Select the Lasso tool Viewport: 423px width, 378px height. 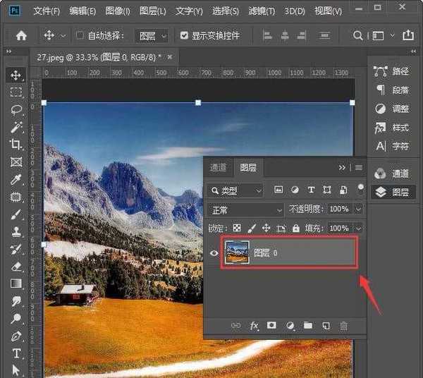(x=16, y=110)
